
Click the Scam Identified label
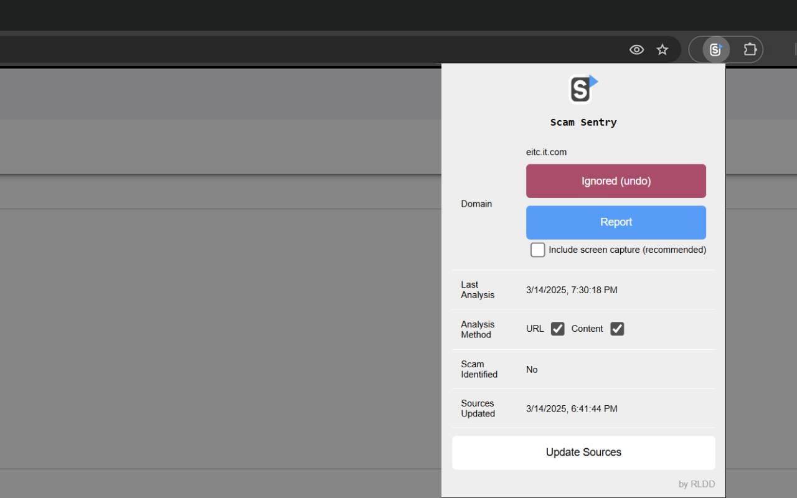(479, 369)
